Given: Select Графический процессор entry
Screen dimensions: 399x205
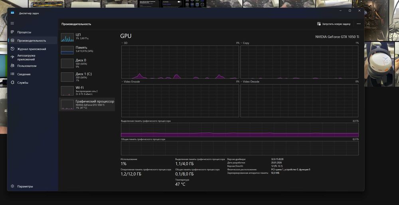Looking at the screenshot, I should coord(87,104).
